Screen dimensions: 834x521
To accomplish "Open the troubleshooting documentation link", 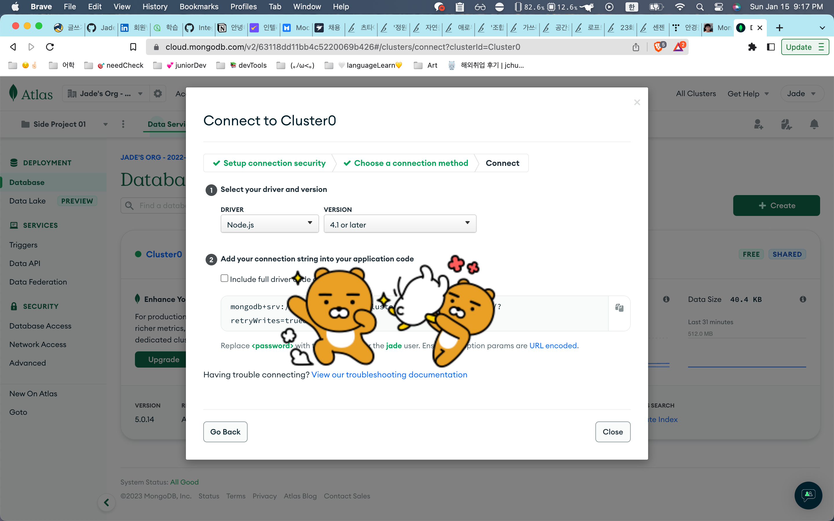I will 389,375.
